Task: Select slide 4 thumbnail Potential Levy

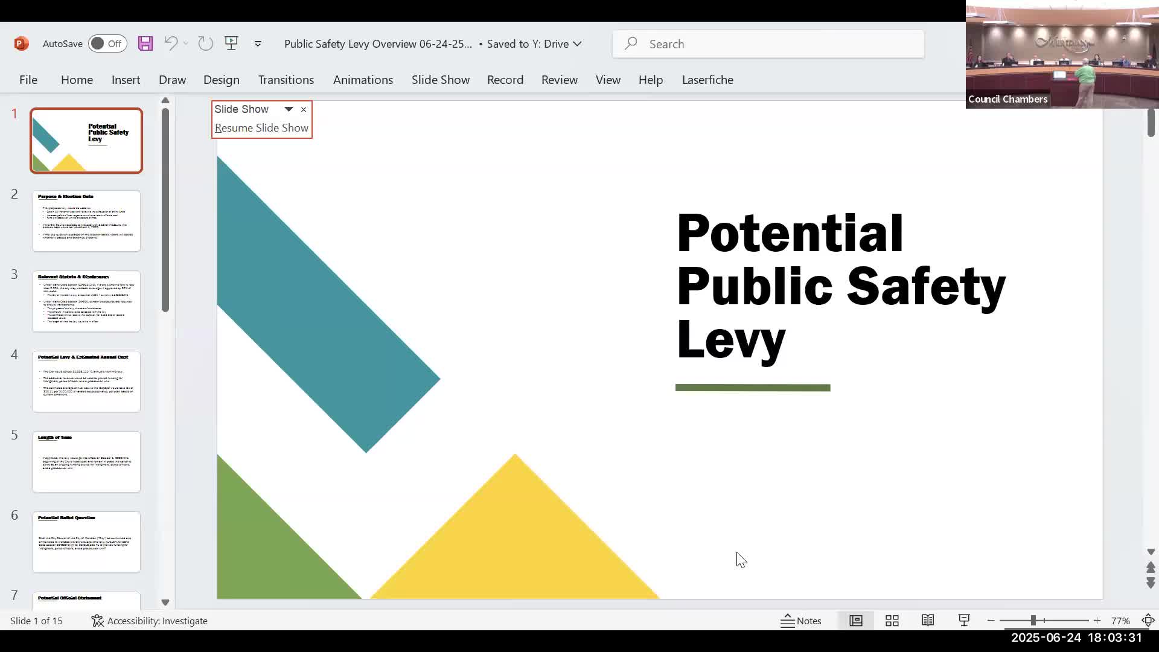Action: pyautogui.click(x=86, y=382)
